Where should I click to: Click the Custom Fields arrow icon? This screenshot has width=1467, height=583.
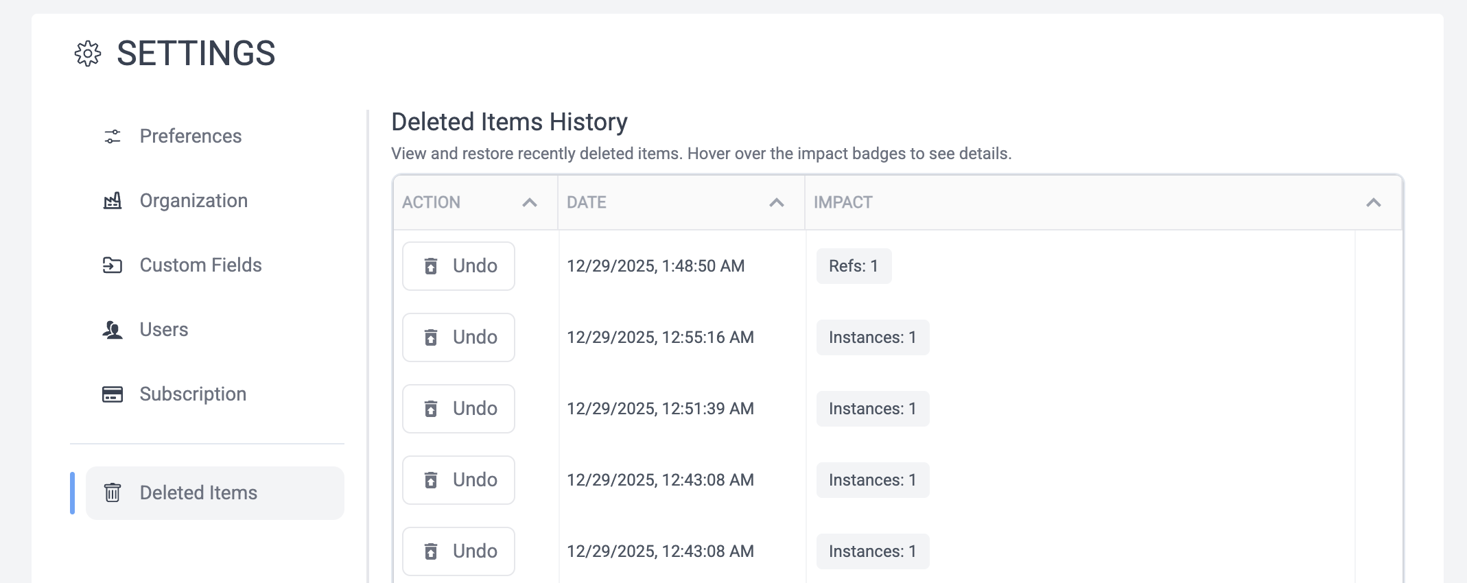coord(113,265)
